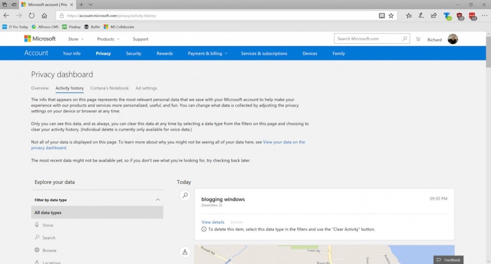Image resolution: width=491 pixels, height=264 pixels.
Task: Open the shopping cart icon
Action: click(x=418, y=39)
